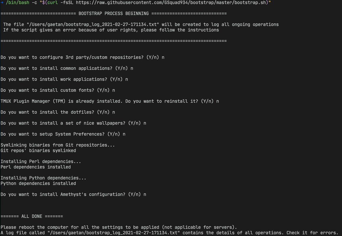Click the custom fonts question line
Image resolution: width=342 pixels, height=236 pixels.
pyautogui.click(x=58, y=90)
